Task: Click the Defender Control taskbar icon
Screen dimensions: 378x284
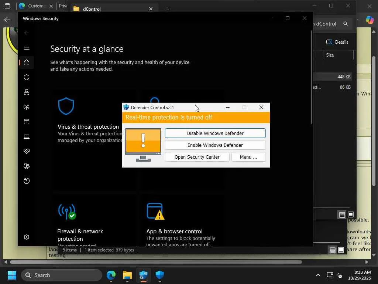Action: [144, 275]
